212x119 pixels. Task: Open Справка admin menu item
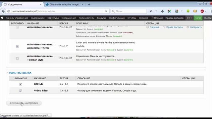[x=143, y=18]
